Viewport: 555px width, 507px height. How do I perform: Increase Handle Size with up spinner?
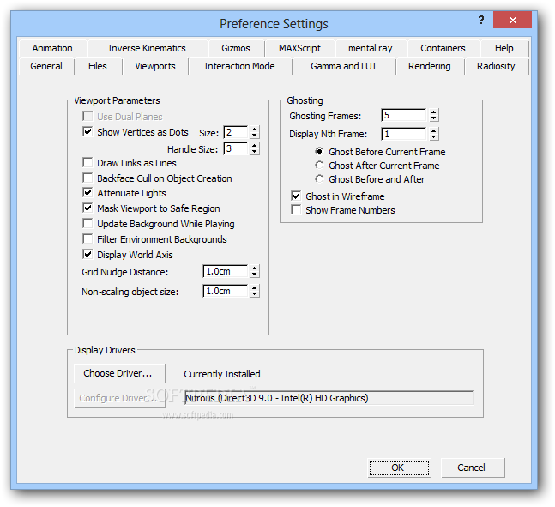pyautogui.click(x=254, y=146)
